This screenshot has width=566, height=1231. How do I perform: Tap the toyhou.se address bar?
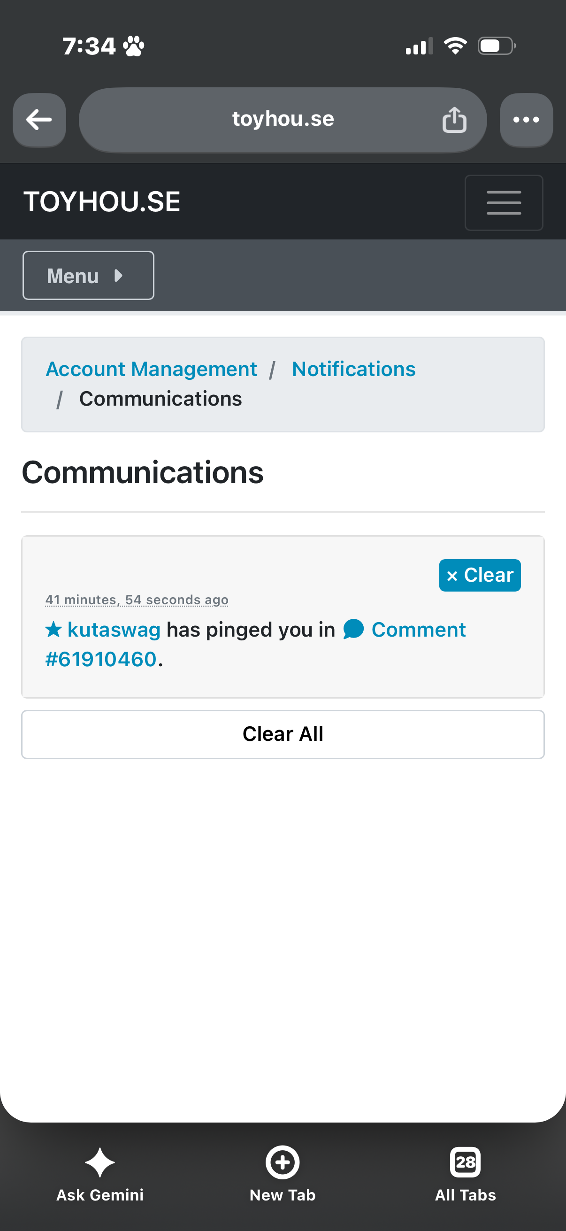click(x=283, y=119)
